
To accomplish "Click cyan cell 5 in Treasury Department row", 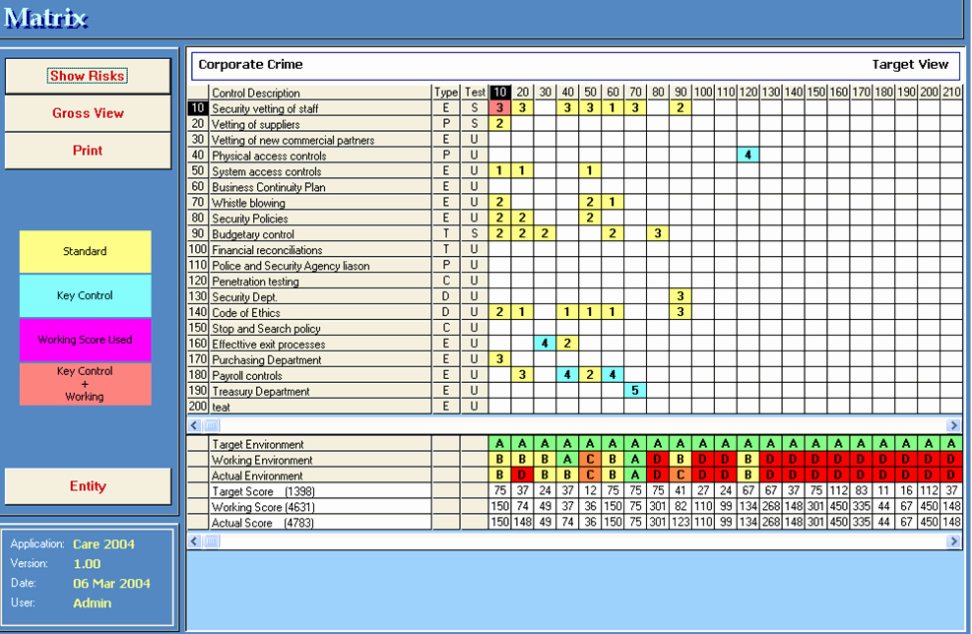I will coord(635,391).
